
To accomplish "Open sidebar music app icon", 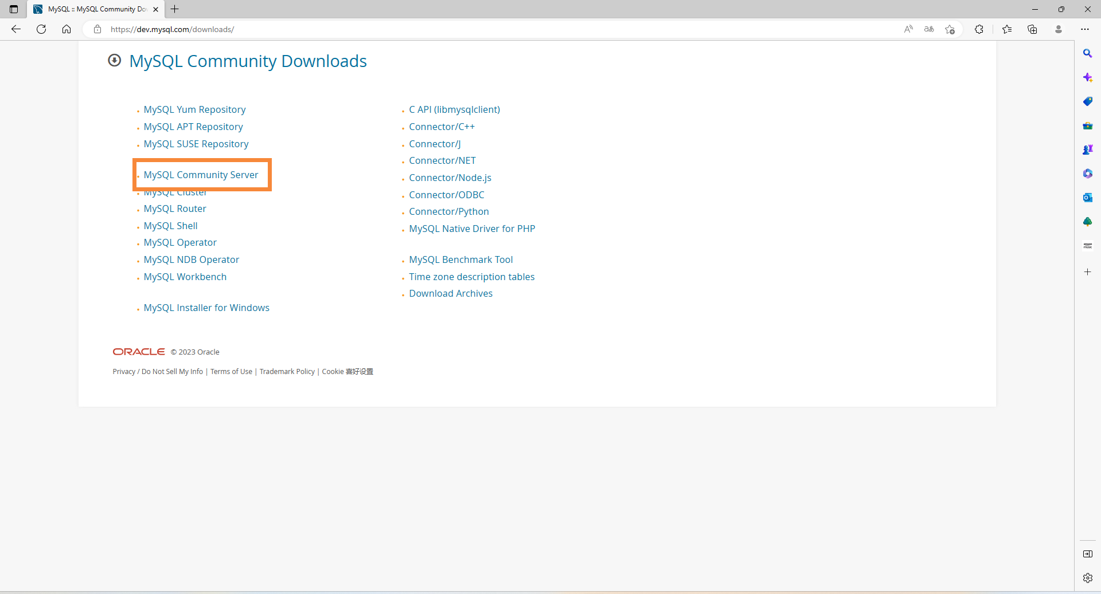I will pyautogui.click(x=1087, y=246).
